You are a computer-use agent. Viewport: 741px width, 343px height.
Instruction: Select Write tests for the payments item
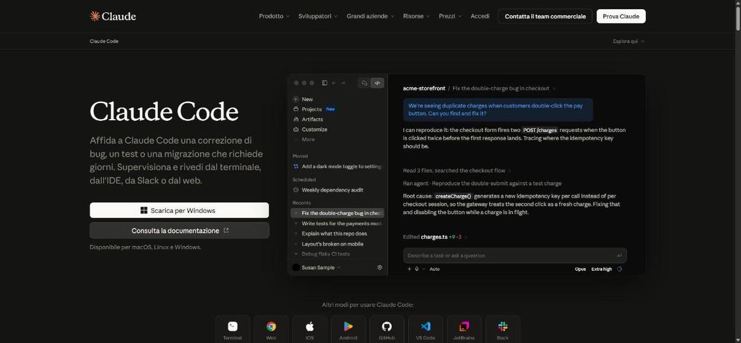click(x=337, y=223)
